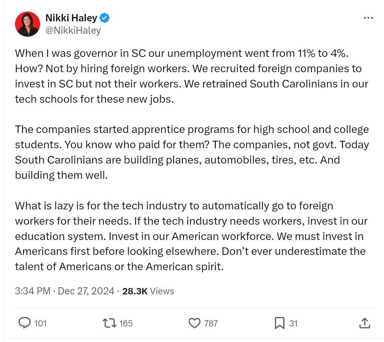The width and height of the screenshot is (384, 342).
Task: Click the 101 replies count
Action: 41,324
